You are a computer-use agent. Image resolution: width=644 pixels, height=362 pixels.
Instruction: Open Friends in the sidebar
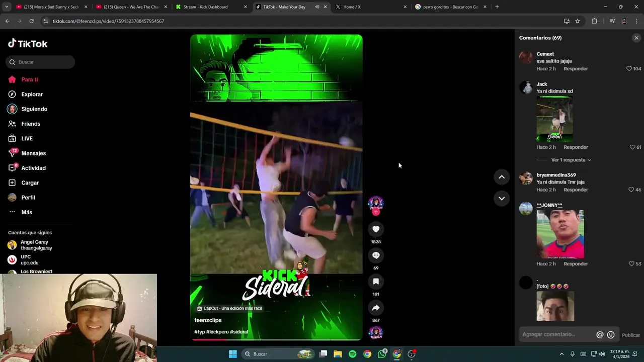31,124
